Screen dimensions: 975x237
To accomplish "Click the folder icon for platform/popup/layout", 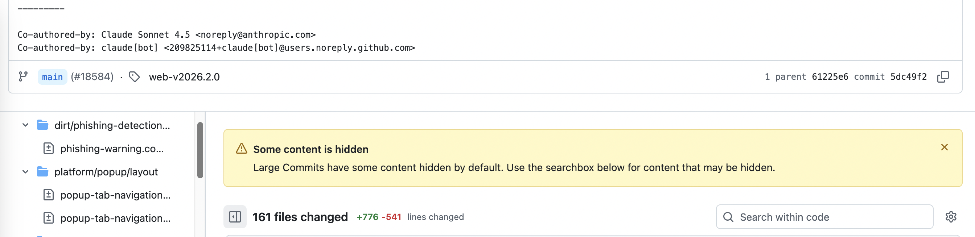I will tap(42, 172).
